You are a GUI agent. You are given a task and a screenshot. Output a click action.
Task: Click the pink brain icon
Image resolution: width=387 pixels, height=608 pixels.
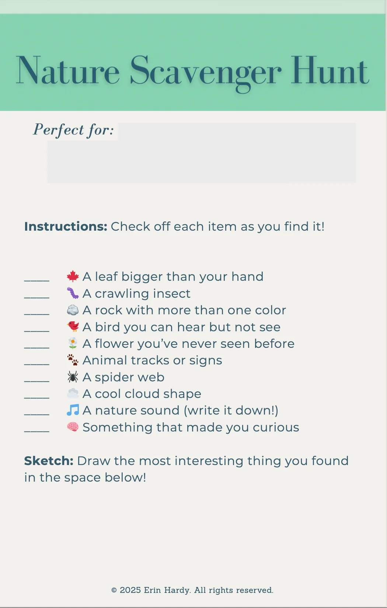click(73, 427)
